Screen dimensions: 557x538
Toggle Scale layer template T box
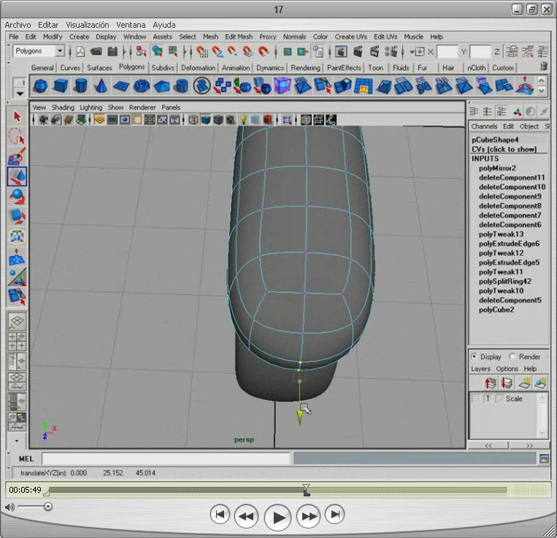[x=488, y=399]
